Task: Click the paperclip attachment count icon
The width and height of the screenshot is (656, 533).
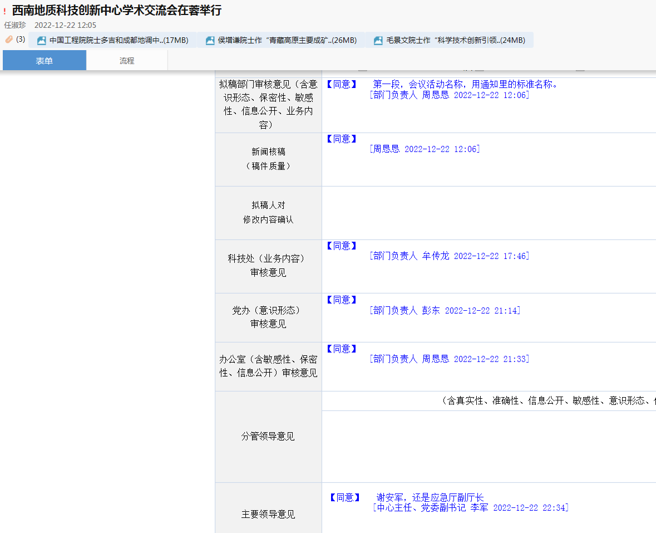Action: pyautogui.click(x=9, y=40)
